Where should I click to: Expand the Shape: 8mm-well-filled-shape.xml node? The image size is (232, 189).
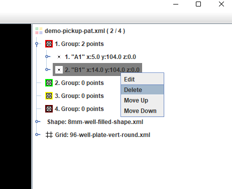tap(37, 122)
